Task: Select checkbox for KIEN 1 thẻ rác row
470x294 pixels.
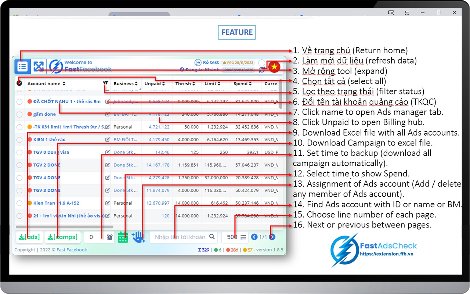Action: point(19,140)
